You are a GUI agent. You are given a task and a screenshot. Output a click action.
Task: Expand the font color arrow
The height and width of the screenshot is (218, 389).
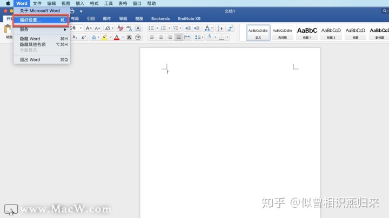point(123,37)
